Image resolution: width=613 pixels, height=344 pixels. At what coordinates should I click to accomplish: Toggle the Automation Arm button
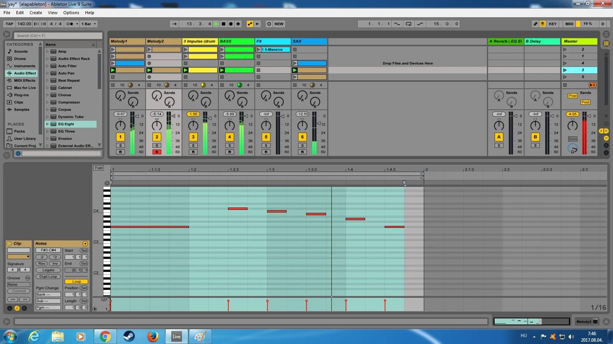[250, 24]
